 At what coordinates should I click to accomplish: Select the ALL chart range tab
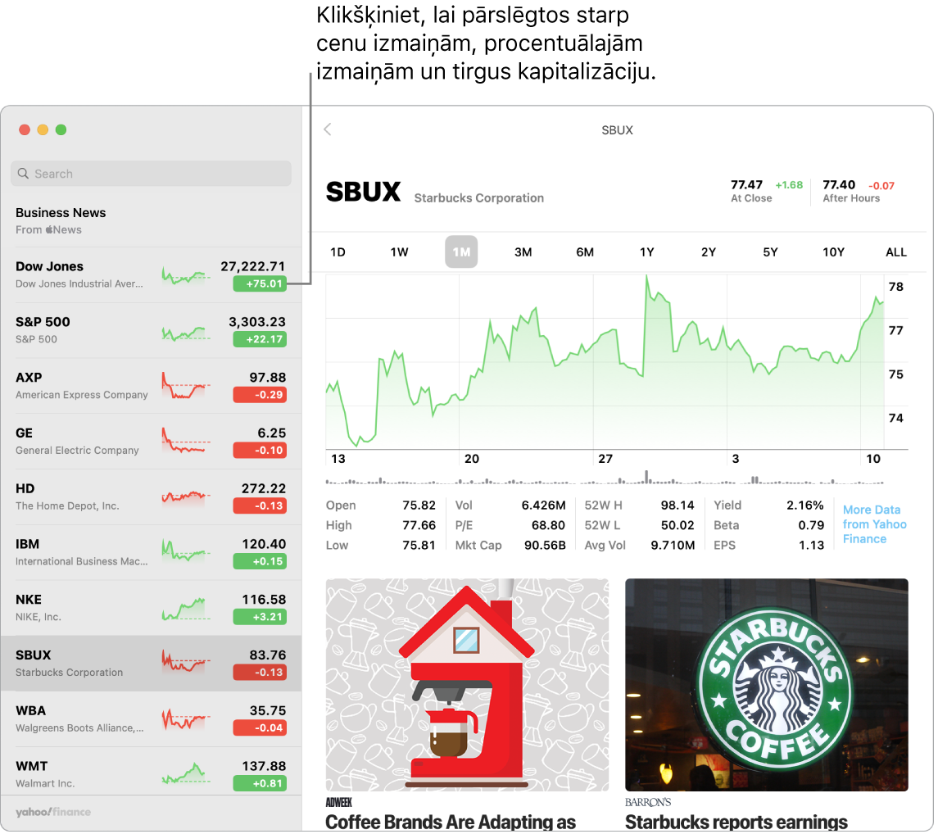click(x=895, y=252)
